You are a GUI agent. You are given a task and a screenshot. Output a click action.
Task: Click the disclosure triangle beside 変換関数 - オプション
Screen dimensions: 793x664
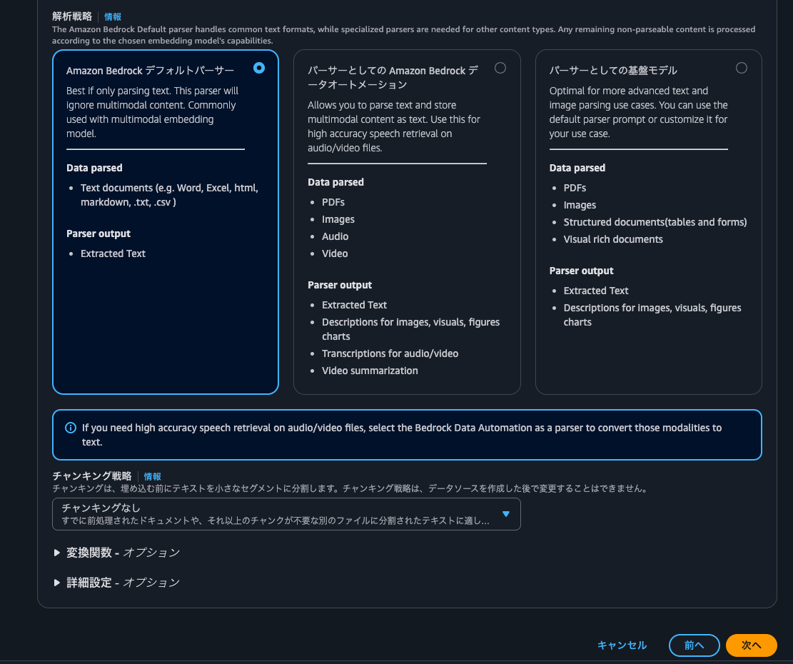tap(57, 552)
